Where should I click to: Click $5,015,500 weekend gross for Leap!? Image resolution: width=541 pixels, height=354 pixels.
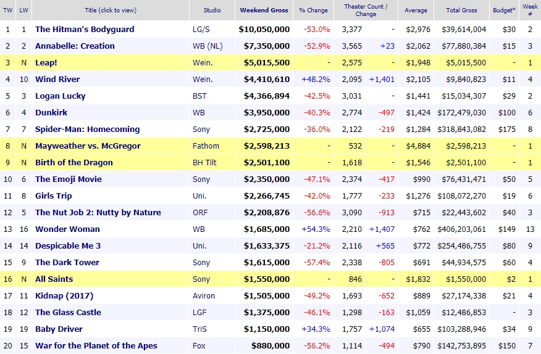click(266, 63)
